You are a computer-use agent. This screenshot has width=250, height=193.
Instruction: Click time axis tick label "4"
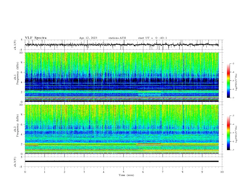[104, 172]
